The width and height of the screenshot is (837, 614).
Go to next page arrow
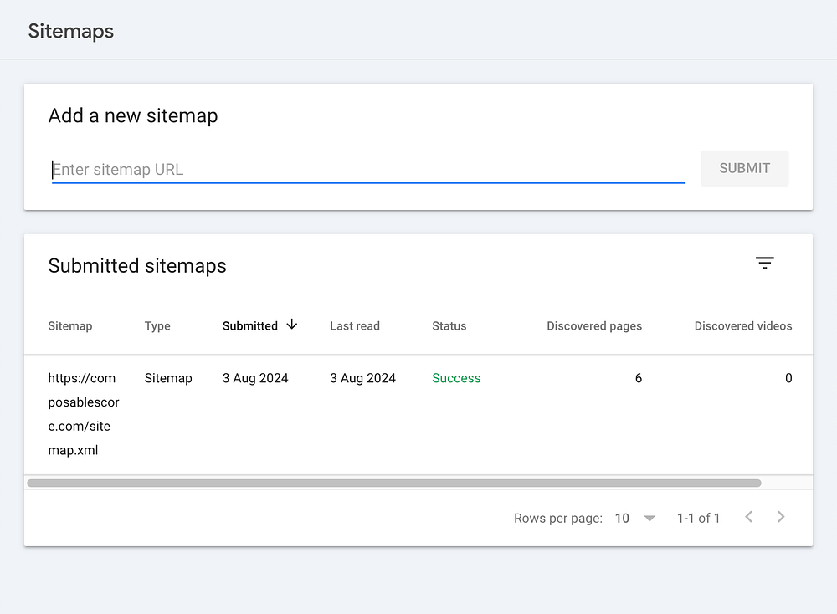pyautogui.click(x=781, y=517)
